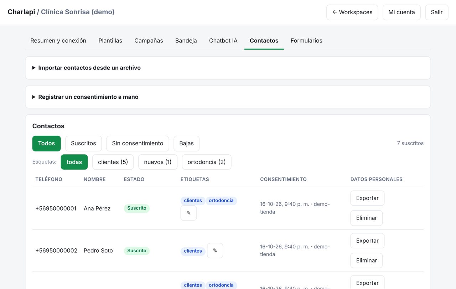Filter by the ortodoncia (2) tag
The width and height of the screenshot is (456, 289).
click(x=207, y=162)
